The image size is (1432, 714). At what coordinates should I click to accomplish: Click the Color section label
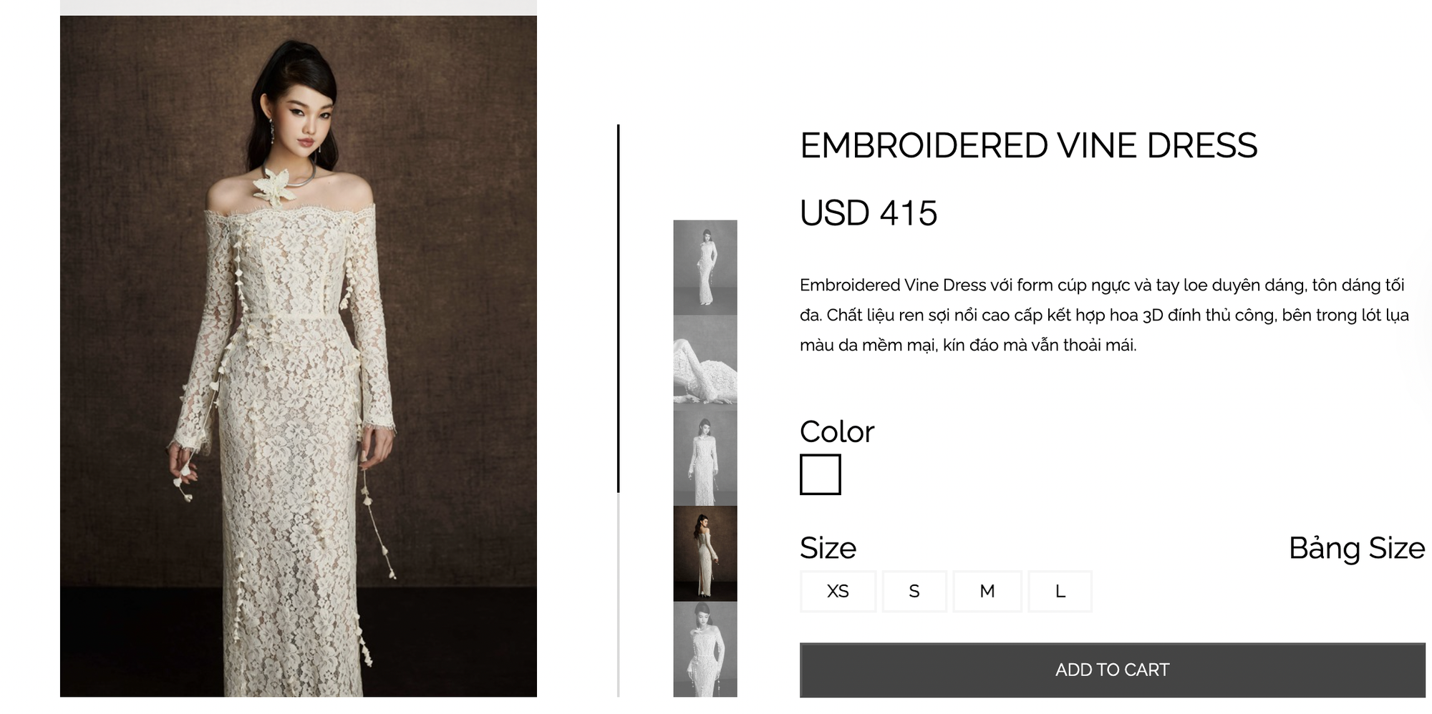(x=837, y=431)
